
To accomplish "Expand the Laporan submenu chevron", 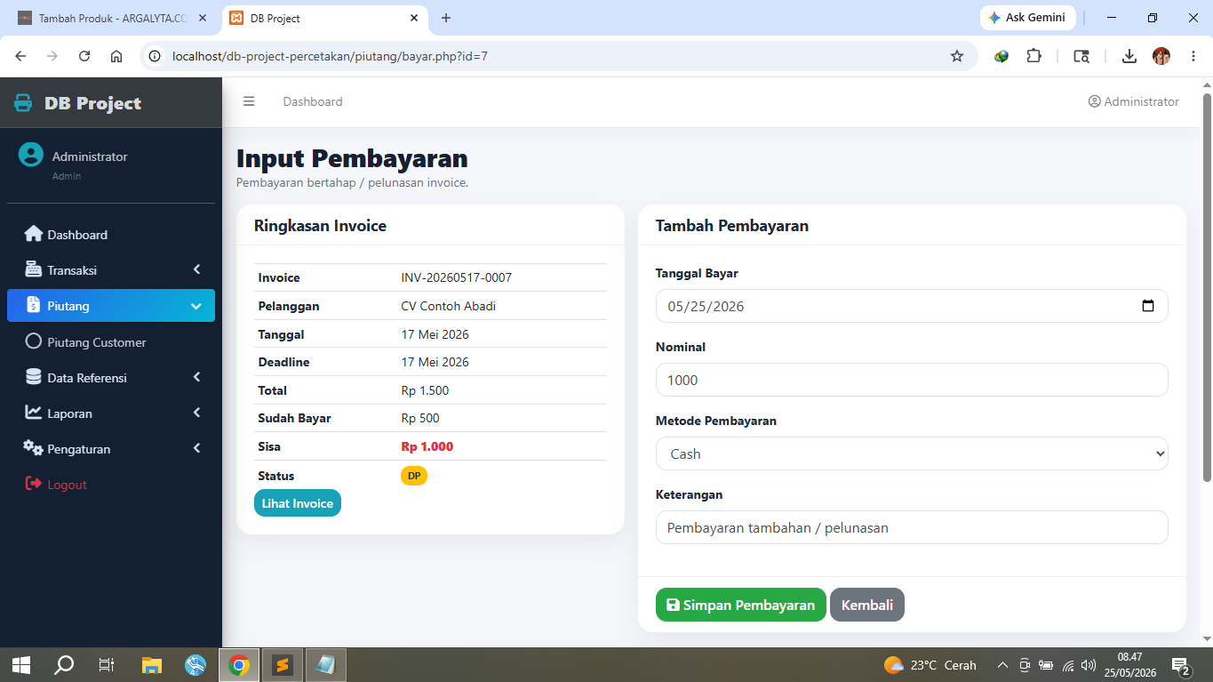I will 197,413.
